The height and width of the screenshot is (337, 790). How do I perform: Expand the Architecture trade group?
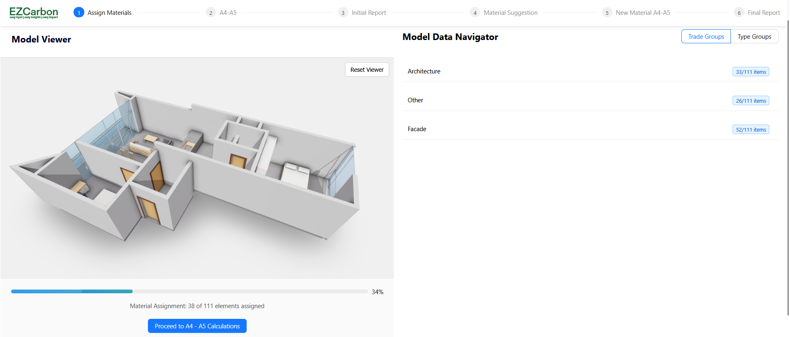[x=424, y=71]
